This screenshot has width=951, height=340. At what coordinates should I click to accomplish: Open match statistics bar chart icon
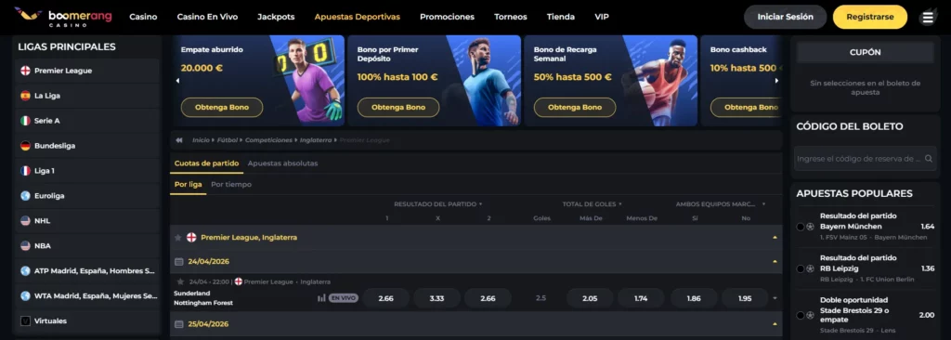point(321,298)
